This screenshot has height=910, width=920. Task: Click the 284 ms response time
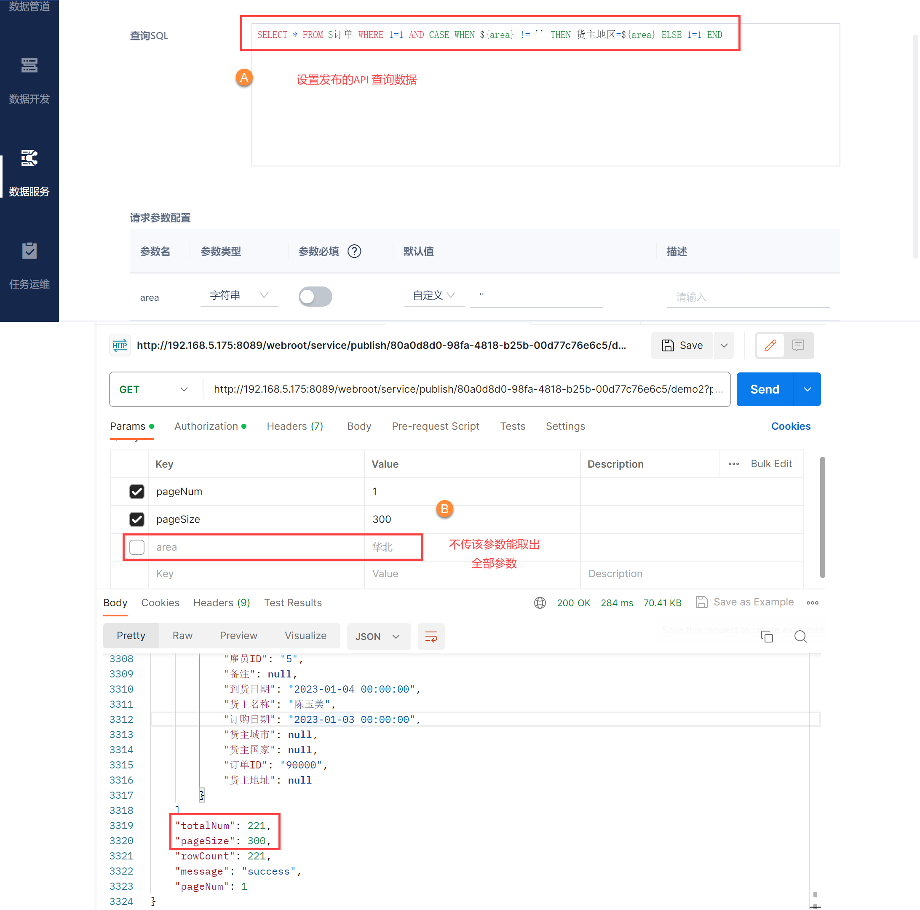(x=617, y=603)
